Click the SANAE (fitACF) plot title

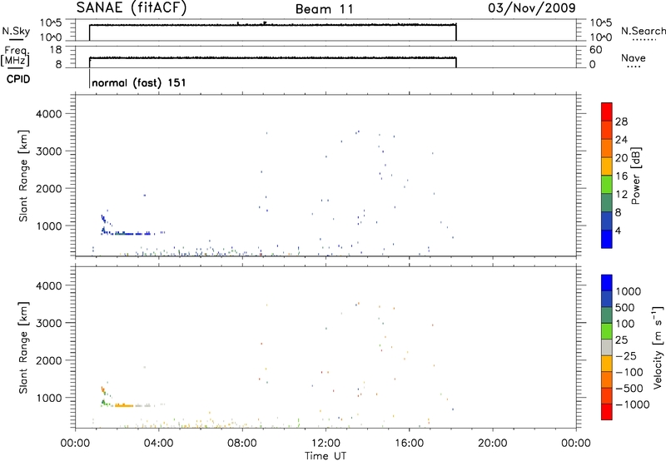132,7
